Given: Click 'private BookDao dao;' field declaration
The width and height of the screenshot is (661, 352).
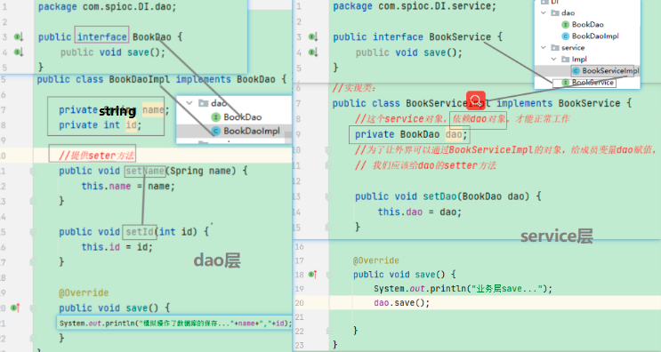Looking at the screenshot, I should tap(411, 134).
